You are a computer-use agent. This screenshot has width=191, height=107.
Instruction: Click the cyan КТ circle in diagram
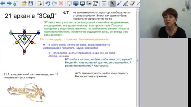click(11, 33)
